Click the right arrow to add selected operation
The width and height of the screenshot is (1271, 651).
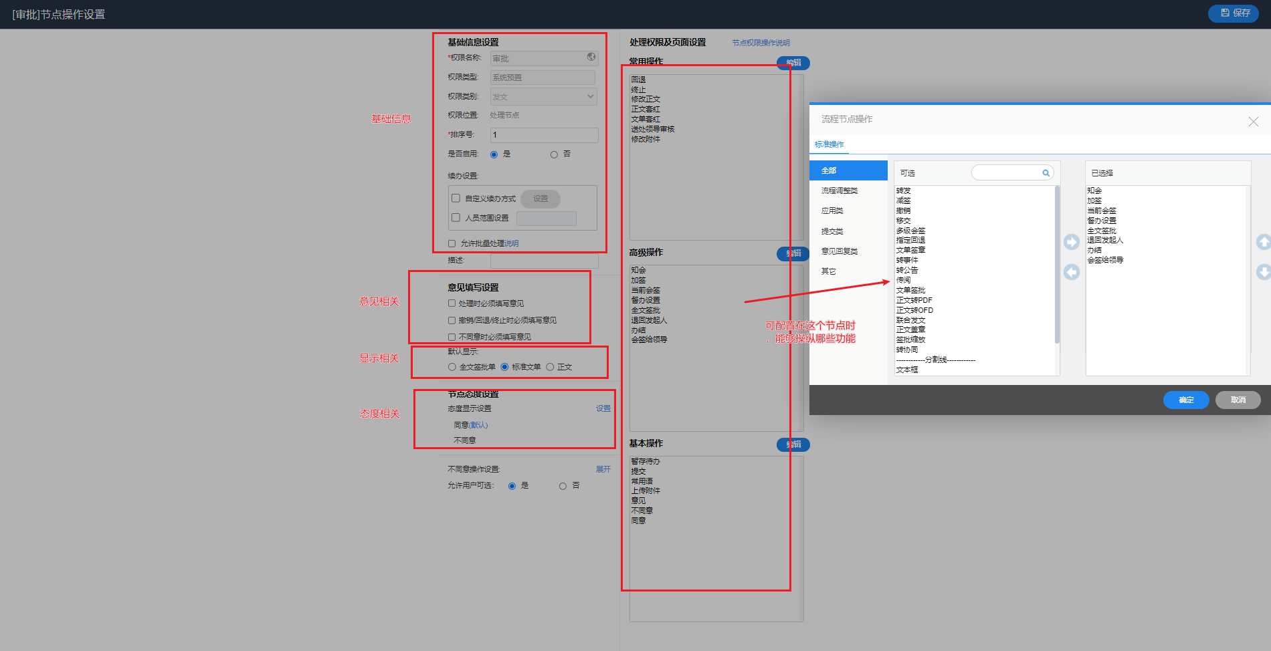coord(1071,242)
